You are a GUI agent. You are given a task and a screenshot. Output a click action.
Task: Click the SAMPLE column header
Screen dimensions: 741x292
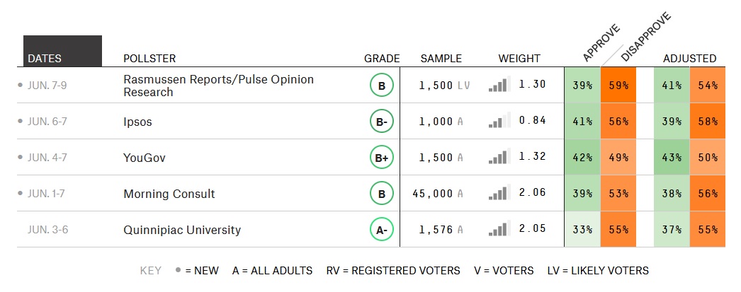click(x=441, y=59)
